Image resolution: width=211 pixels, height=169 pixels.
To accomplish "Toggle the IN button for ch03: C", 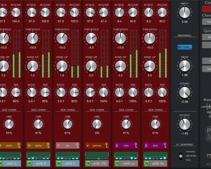I will tap(59, 164).
